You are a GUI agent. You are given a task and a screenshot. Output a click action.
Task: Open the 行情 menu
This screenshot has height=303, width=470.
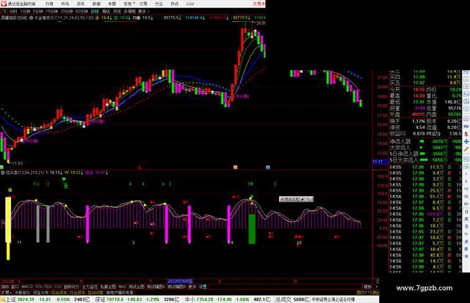coord(49,4)
